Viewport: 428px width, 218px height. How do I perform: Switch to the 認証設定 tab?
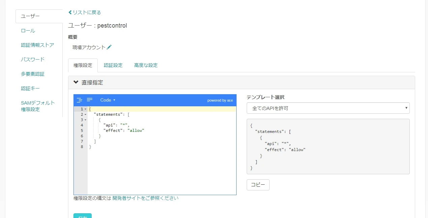[113, 65]
